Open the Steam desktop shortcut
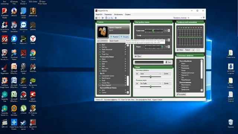This screenshot has width=238, height=134. point(23,124)
